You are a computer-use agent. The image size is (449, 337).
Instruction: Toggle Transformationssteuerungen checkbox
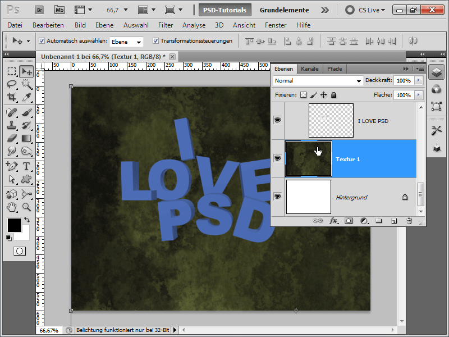coord(155,40)
